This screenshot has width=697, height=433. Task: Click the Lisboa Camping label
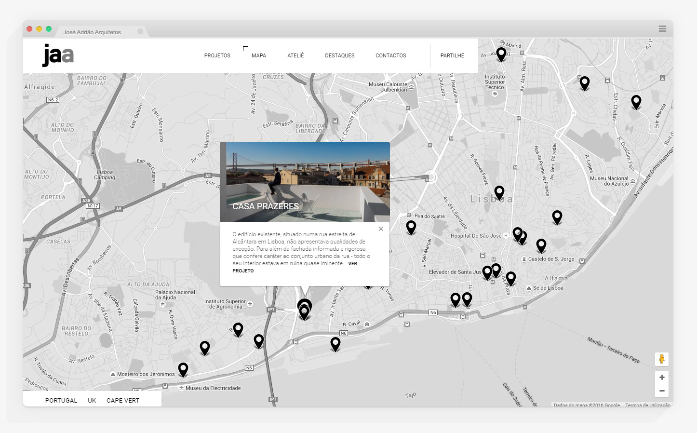pyautogui.click(x=105, y=175)
